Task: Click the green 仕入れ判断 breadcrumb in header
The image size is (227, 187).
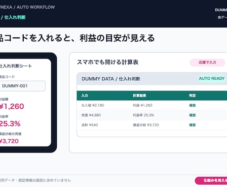Action: [15, 17]
